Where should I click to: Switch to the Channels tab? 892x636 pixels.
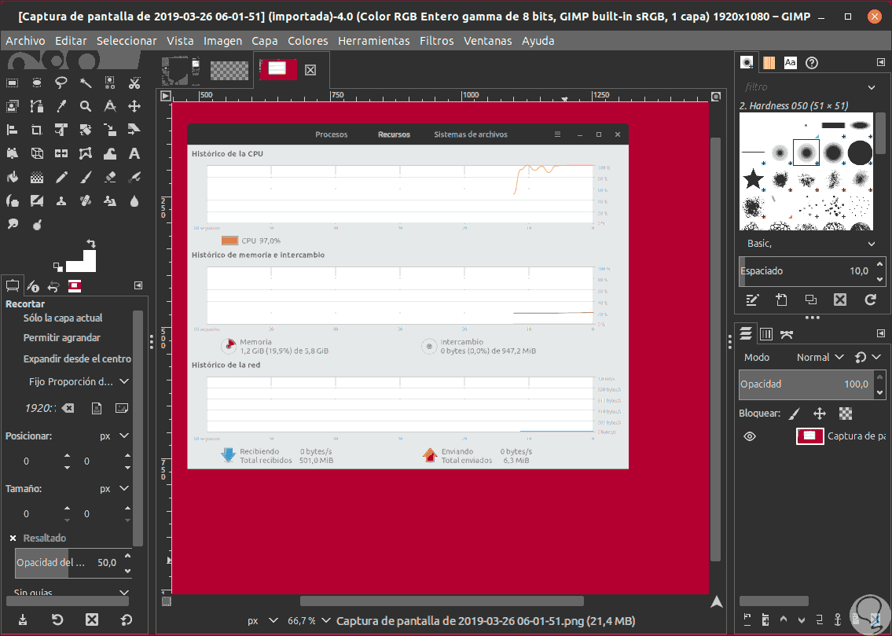pyautogui.click(x=766, y=334)
